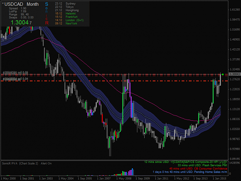
Task: Click the Month timeframe label
Action: pos(33,4)
